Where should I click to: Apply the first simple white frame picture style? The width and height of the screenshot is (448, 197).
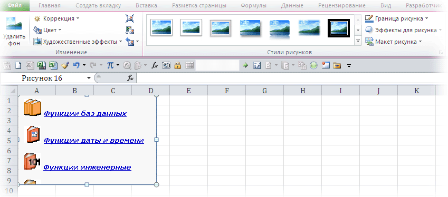(x=161, y=28)
